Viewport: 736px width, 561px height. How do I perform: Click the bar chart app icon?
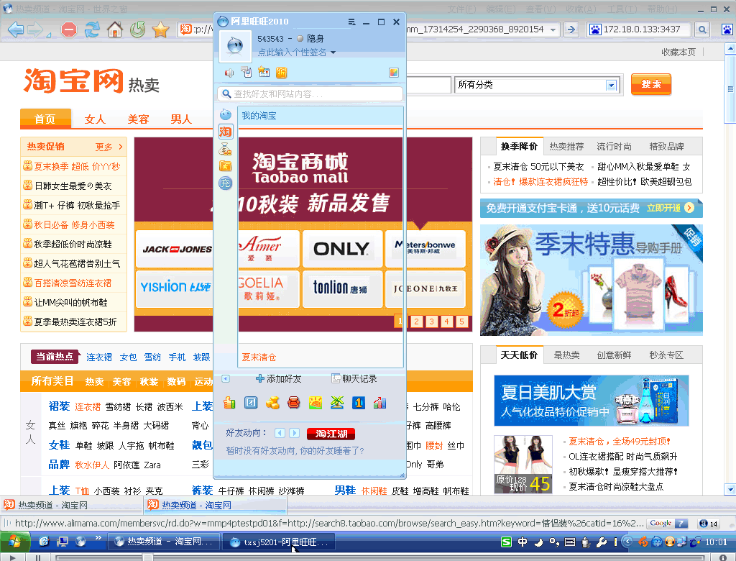tap(379, 403)
